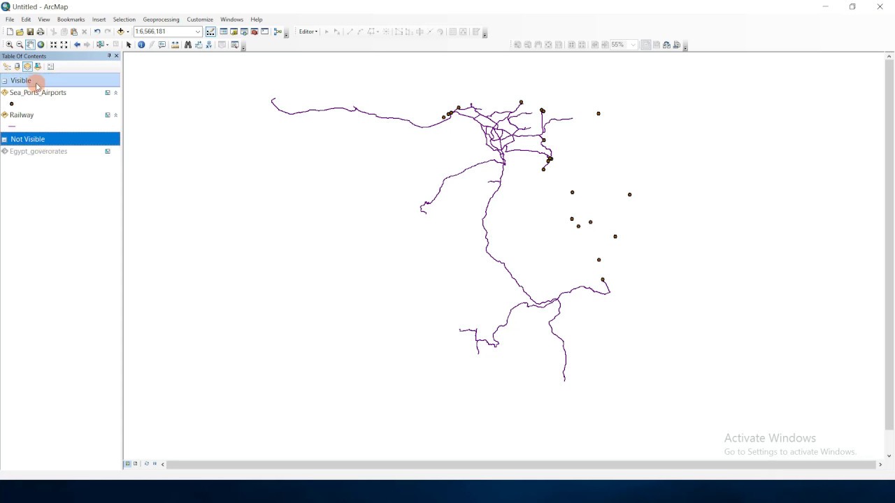
Task: Click Railway purple line symbol swatch
Action: point(12,126)
